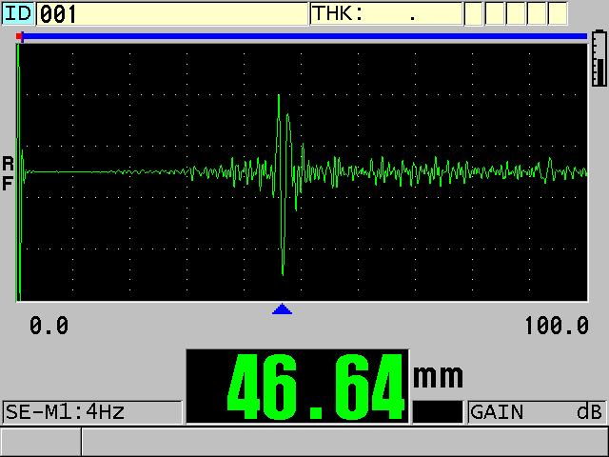Image resolution: width=609 pixels, height=457 pixels.
Task: Click the bottom-left empty status cell
Action: coord(40,442)
